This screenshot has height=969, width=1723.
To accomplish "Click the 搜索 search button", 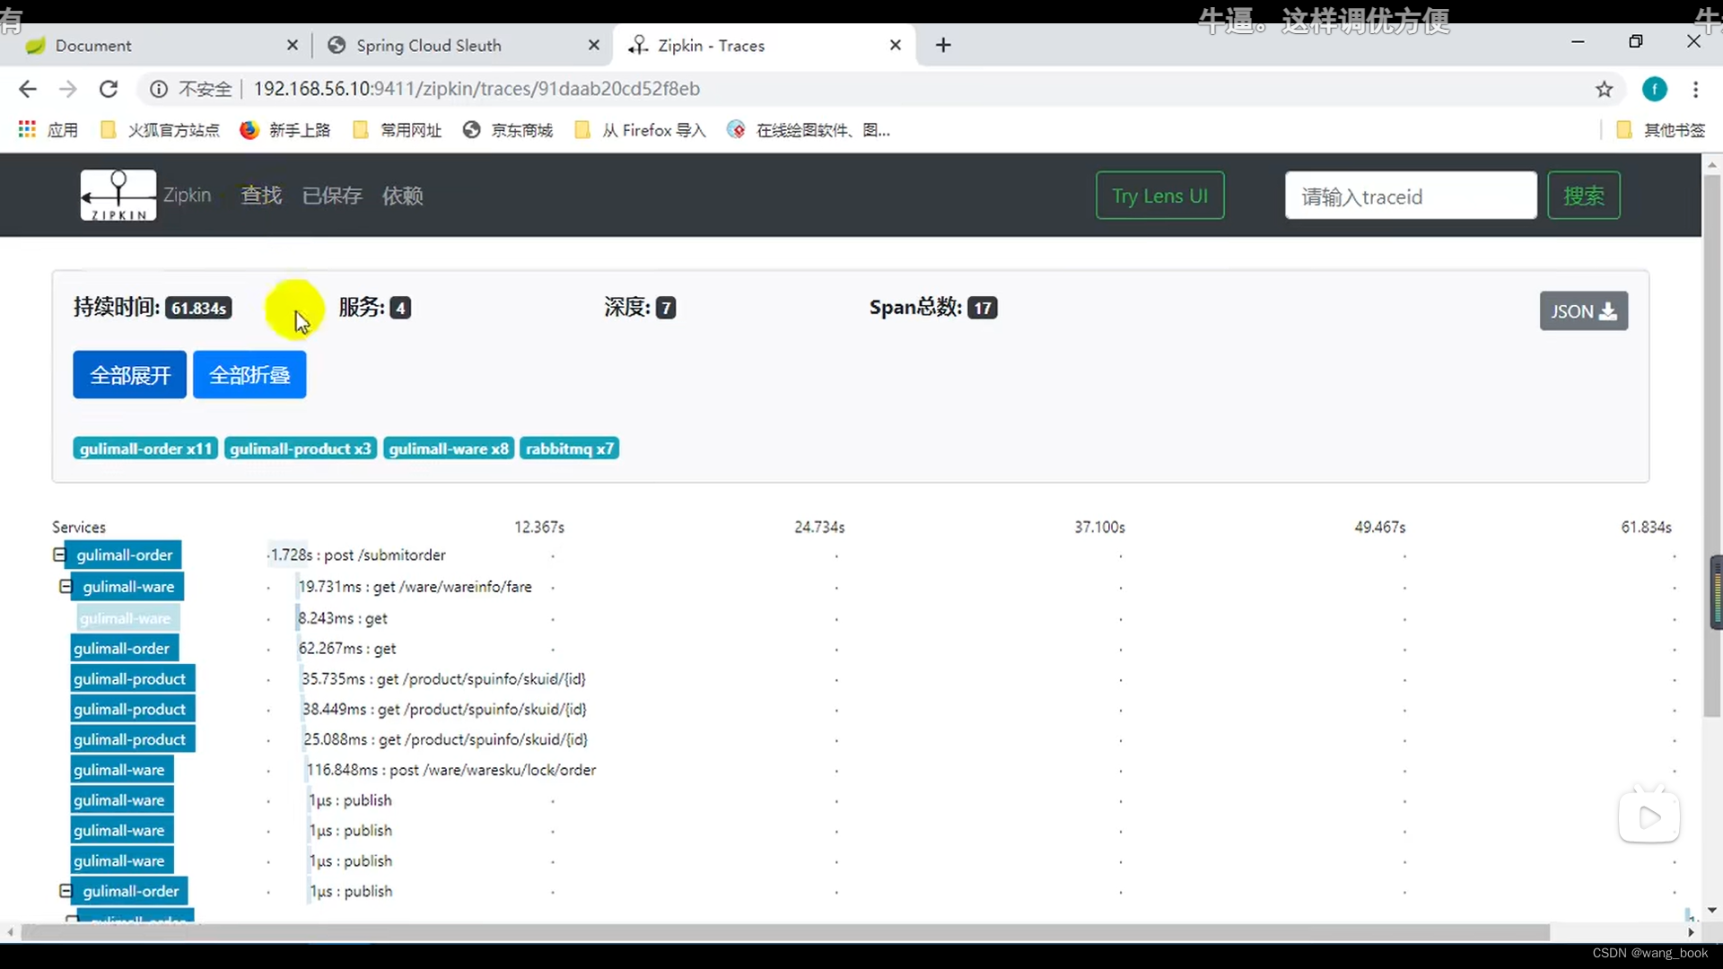I will (x=1584, y=196).
